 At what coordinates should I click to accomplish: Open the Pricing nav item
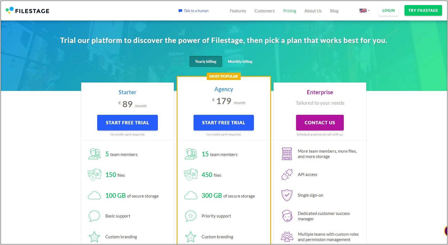coord(290,11)
